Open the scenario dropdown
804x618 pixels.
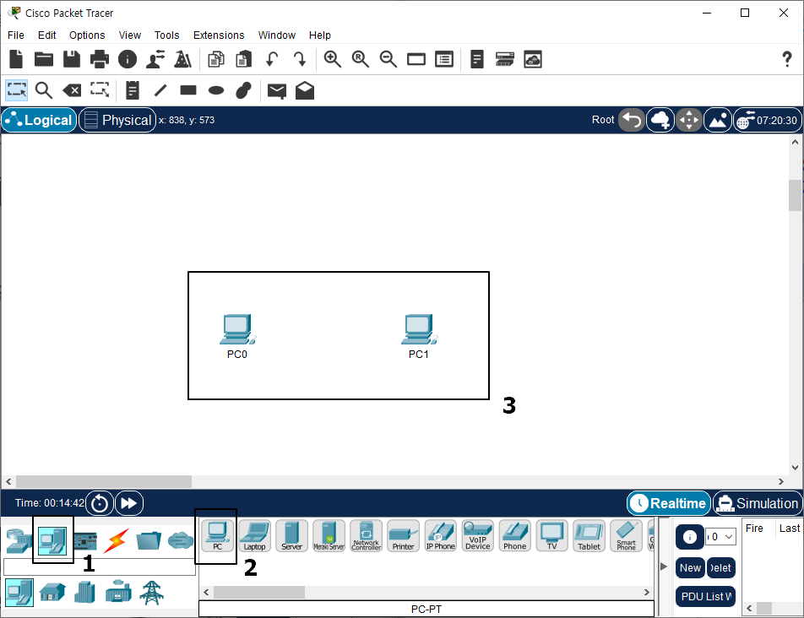click(721, 536)
